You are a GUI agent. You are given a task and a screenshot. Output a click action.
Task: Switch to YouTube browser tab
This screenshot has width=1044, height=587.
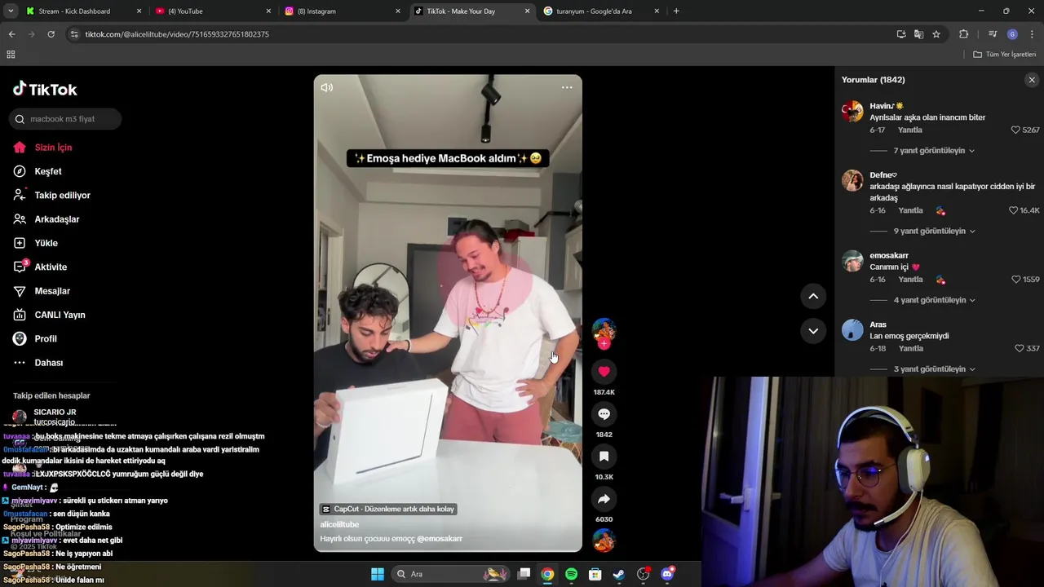click(212, 11)
